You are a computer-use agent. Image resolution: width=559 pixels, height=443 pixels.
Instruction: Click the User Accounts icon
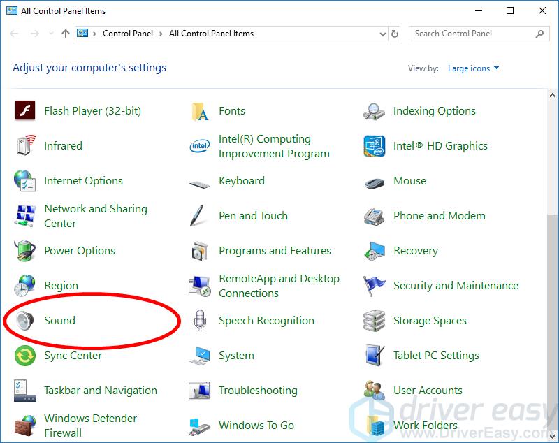(x=375, y=391)
